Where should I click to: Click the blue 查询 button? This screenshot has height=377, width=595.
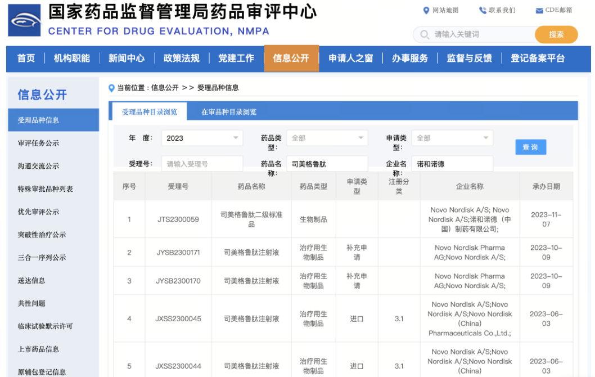click(530, 147)
